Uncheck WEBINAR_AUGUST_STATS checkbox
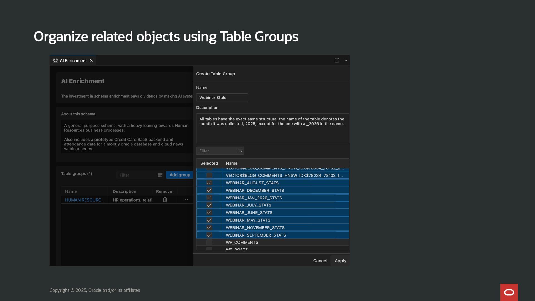The image size is (535, 301). click(x=209, y=183)
